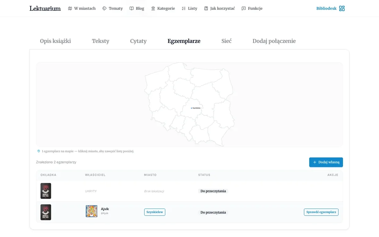The width and height of the screenshot is (379, 237).
Task: Open the book cover in the Ajvik row
Action: point(46,212)
